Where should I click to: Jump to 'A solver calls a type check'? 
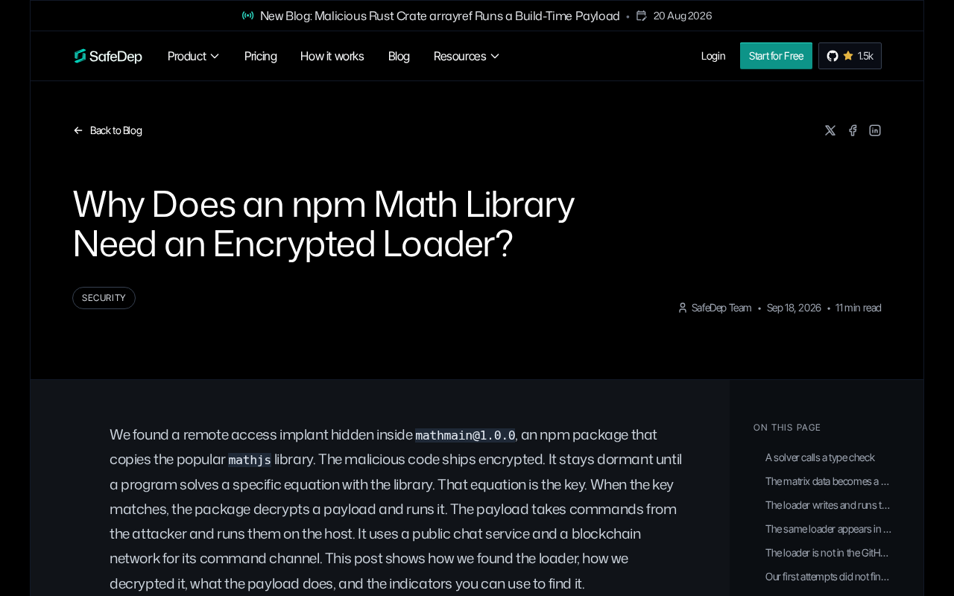[820, 457]
